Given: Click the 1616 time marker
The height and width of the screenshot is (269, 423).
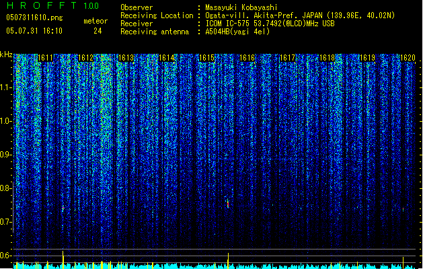Looking at the screenshot, I should coord(247,58).
